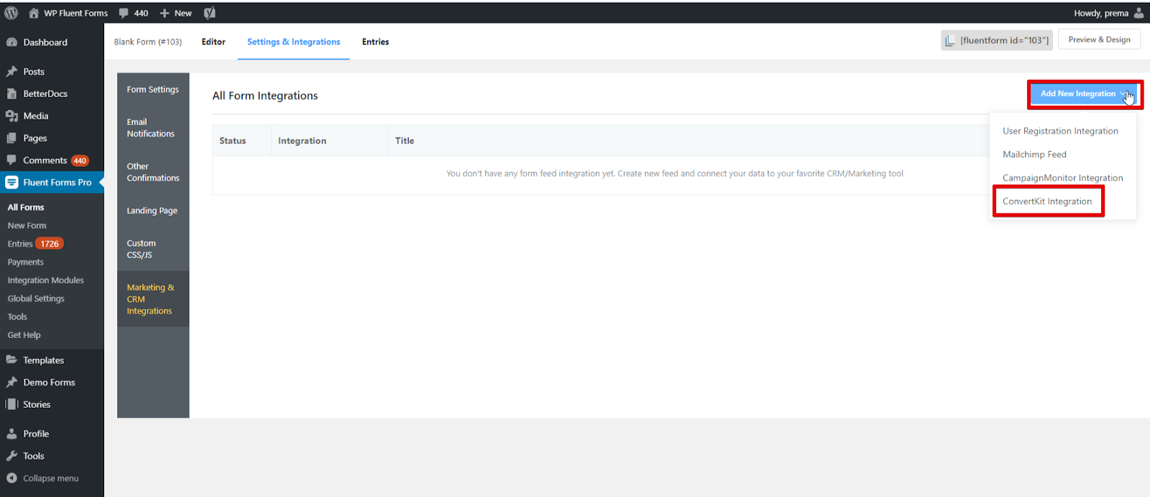The width and height of the screenshot is (1150, 497).
Task: Click the user avatar next to Howdy
Action: (x=1138, y=13)
